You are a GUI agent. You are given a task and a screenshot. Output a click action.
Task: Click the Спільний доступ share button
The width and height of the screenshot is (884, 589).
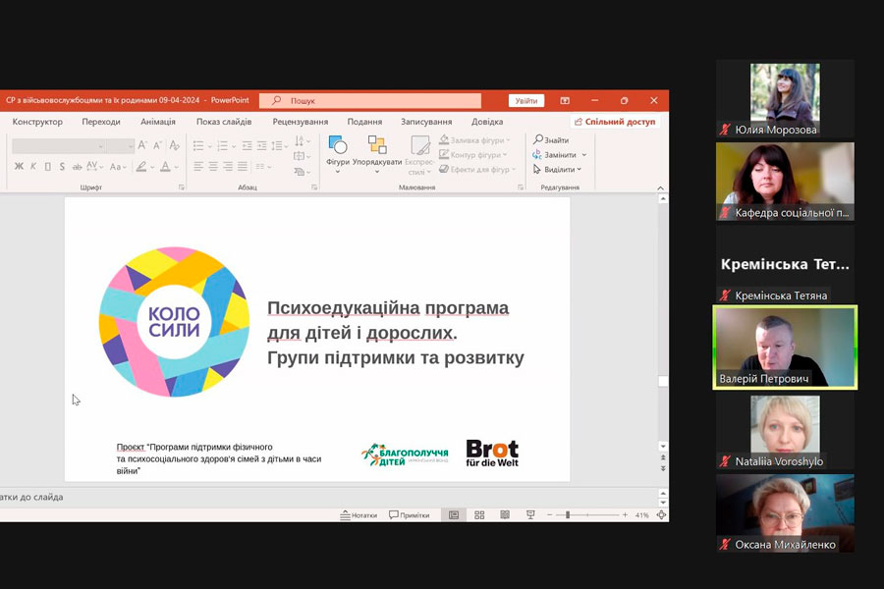[615, 122]
